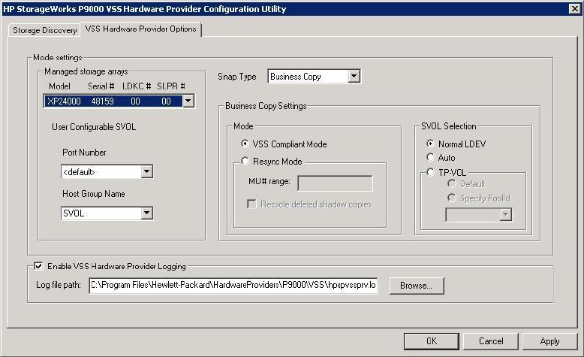Choose Auto SVOL selection
The width and height of the screenshot is (584, 357).
pyautogui.click(x=430, y=157)
